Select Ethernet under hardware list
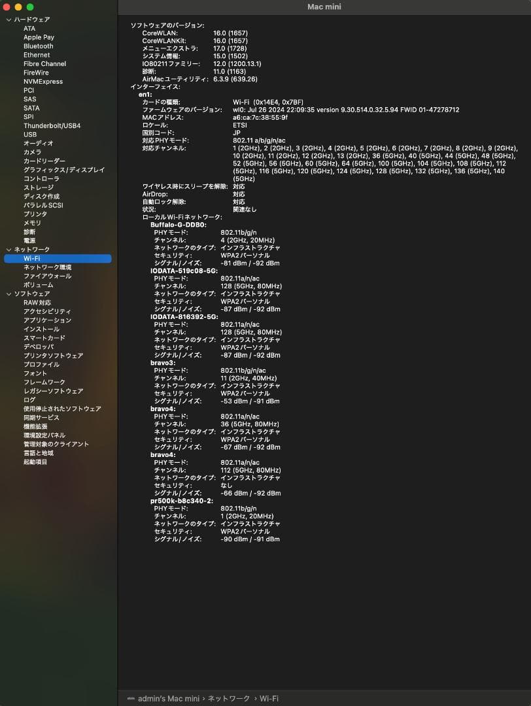 click(37, 55)
